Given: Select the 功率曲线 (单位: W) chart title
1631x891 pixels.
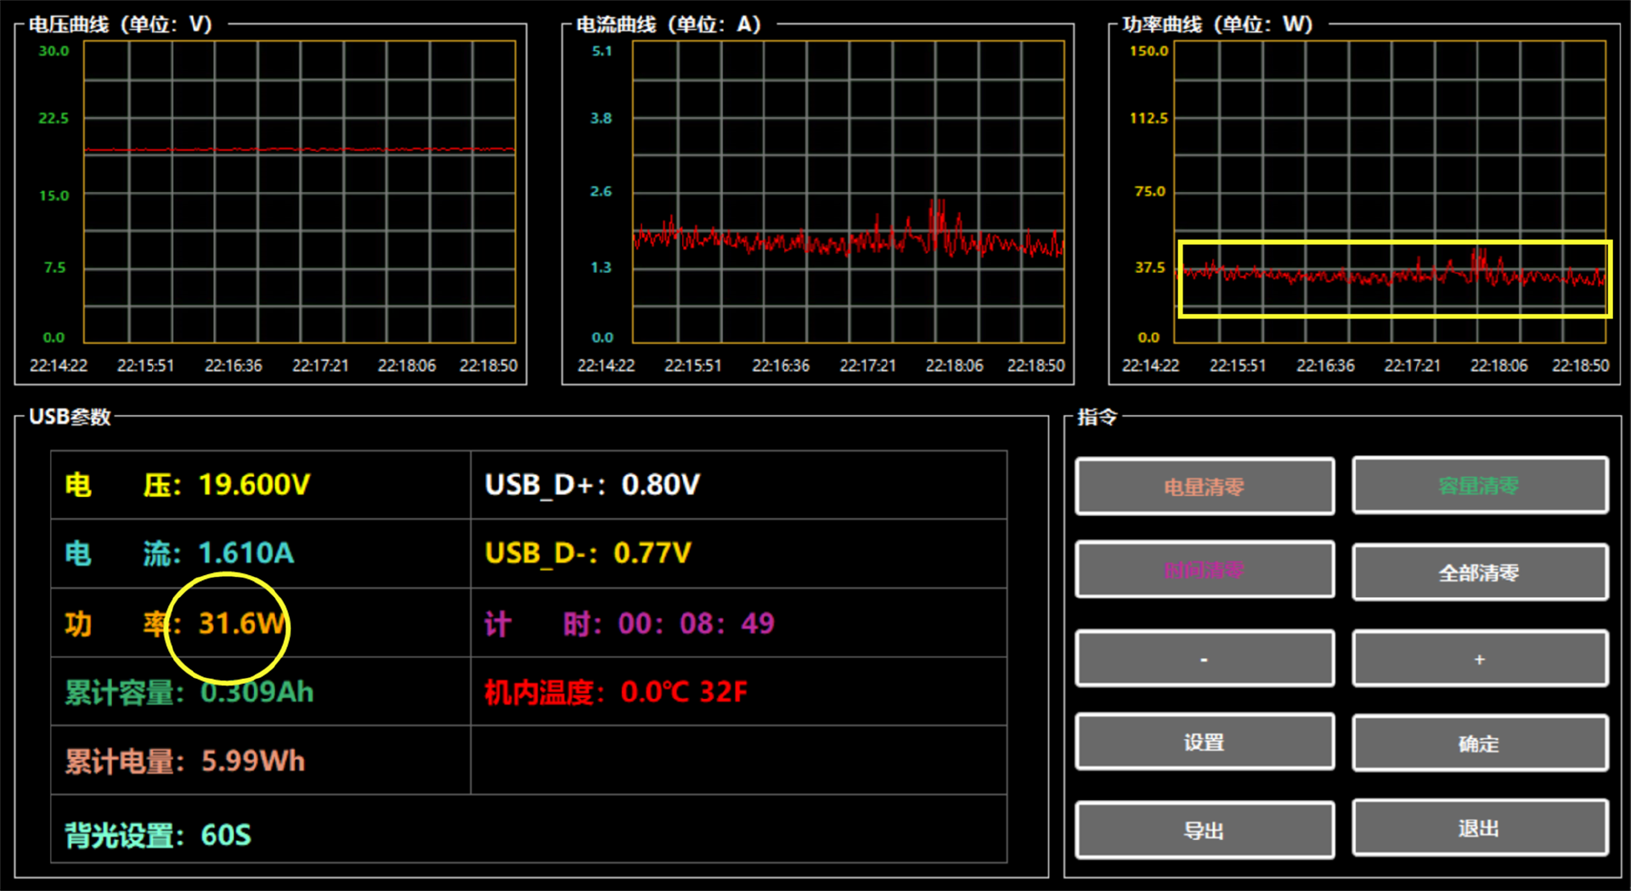Looking at the screenshot, I should click(1217, 24).
